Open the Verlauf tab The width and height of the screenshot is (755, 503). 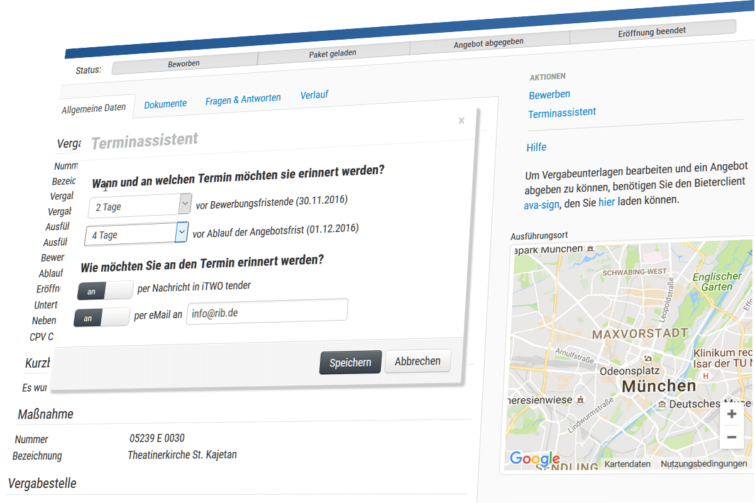pyautogui.click(x=314, y=95)
